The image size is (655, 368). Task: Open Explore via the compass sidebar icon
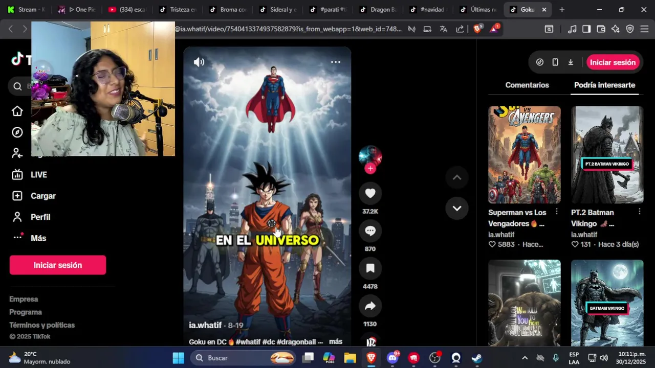coord(17,132)
